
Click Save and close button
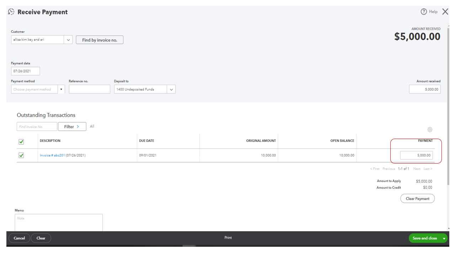click(425, 238)
